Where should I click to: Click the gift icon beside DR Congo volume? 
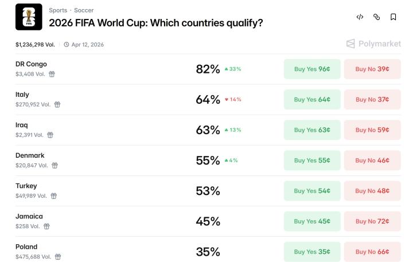click(52, 74)
